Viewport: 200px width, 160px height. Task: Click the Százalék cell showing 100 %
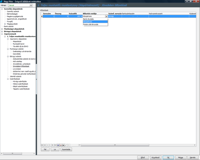pos(75,16)
